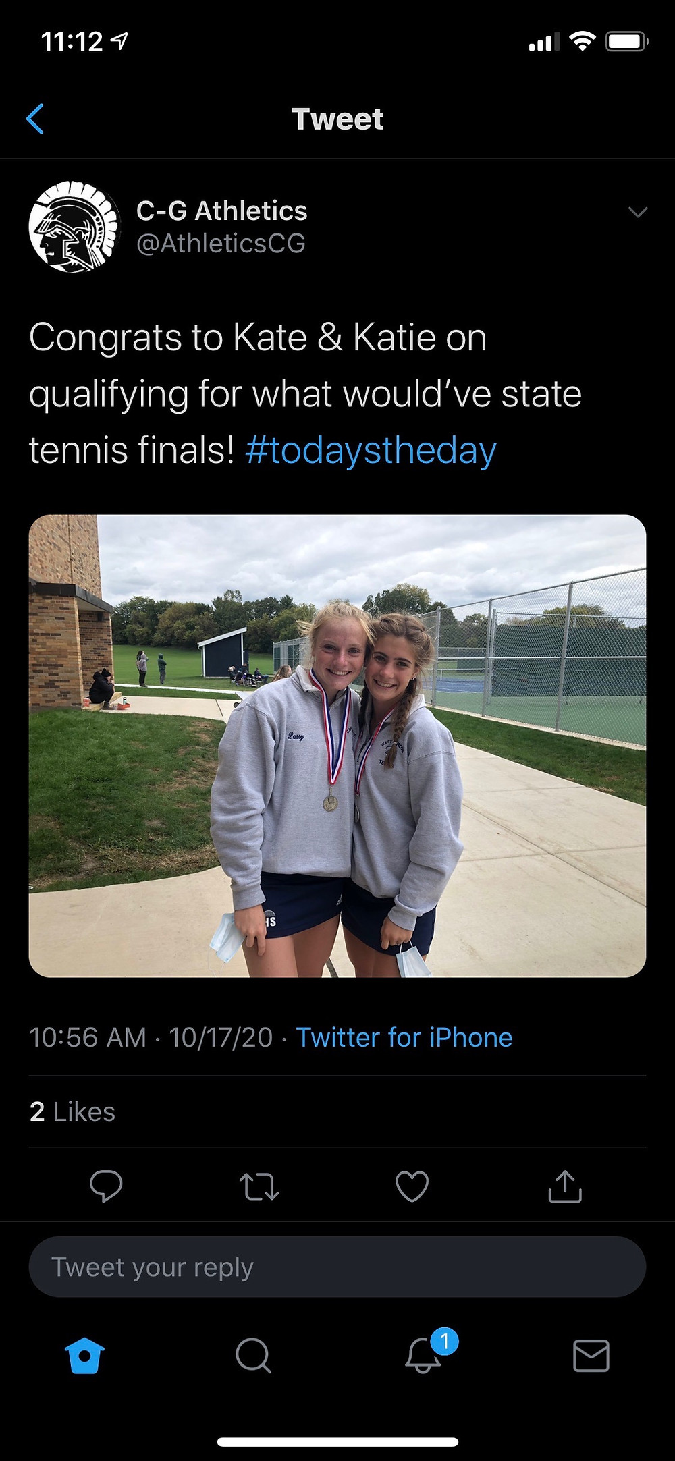
Task: Open the Search tab
Action: tap(253, 1356)
